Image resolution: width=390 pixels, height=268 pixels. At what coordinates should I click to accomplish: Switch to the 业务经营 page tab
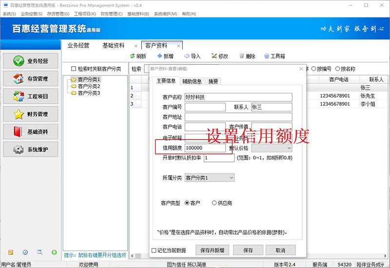[x=78, y=45]
